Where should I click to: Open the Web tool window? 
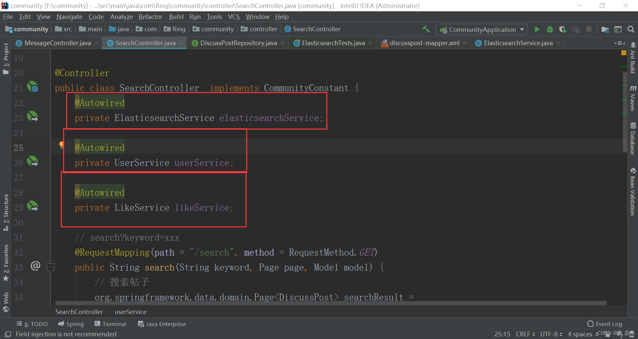[x=6, y=302]
